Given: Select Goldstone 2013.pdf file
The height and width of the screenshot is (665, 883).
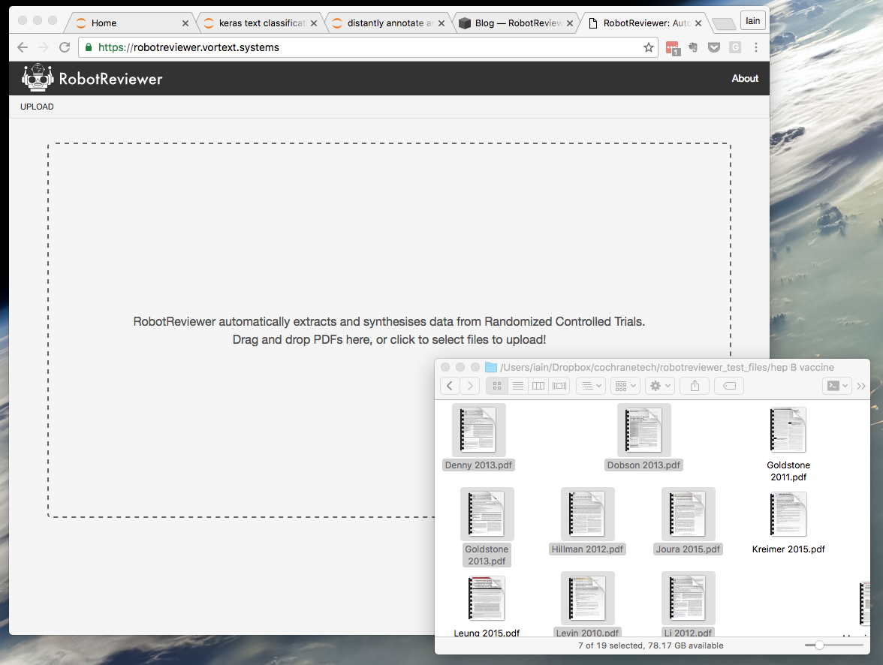Looking at the screenshot, I should point(487,528).
